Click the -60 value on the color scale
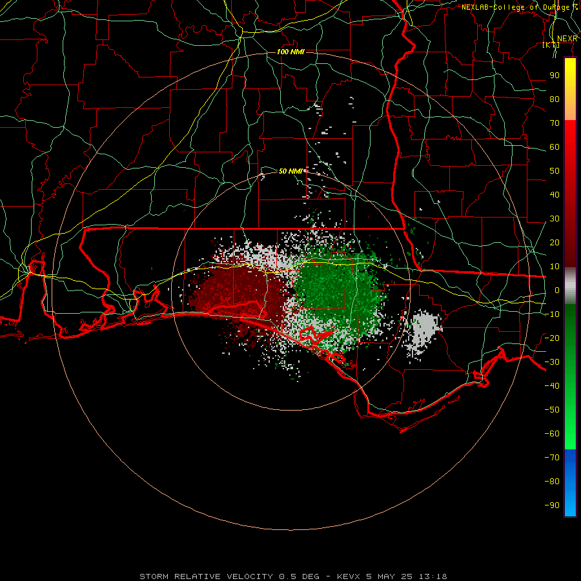 point(552,434)
